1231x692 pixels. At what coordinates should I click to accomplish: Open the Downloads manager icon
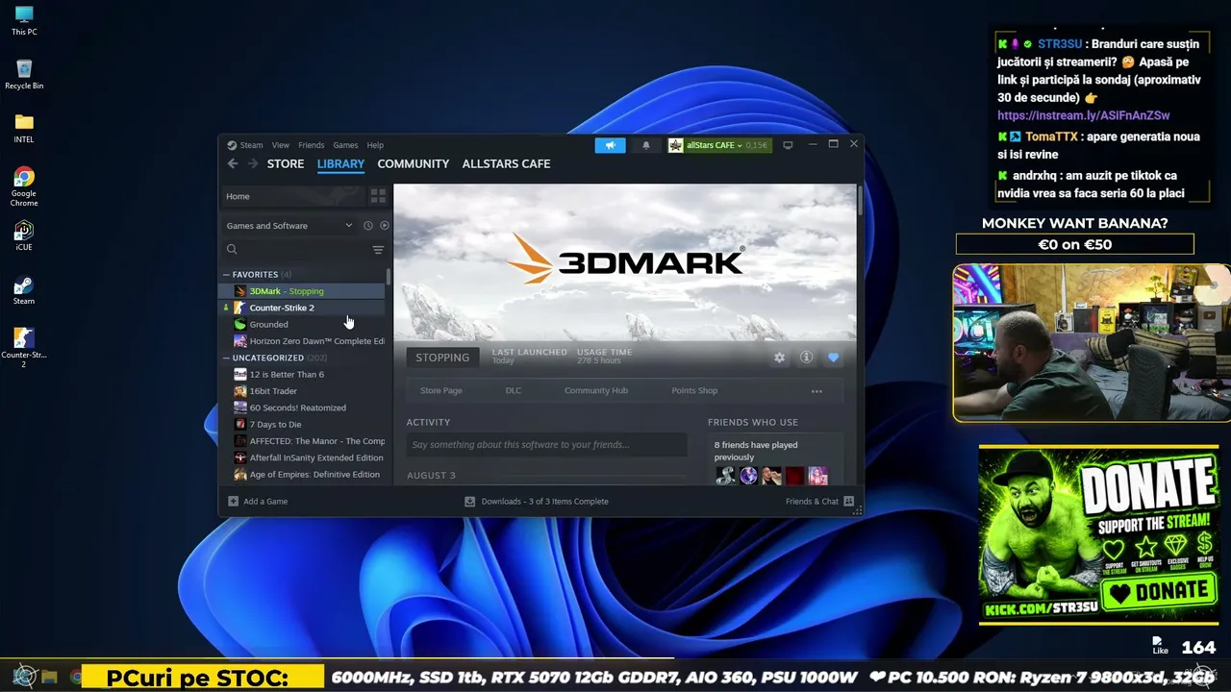(469, 501)
